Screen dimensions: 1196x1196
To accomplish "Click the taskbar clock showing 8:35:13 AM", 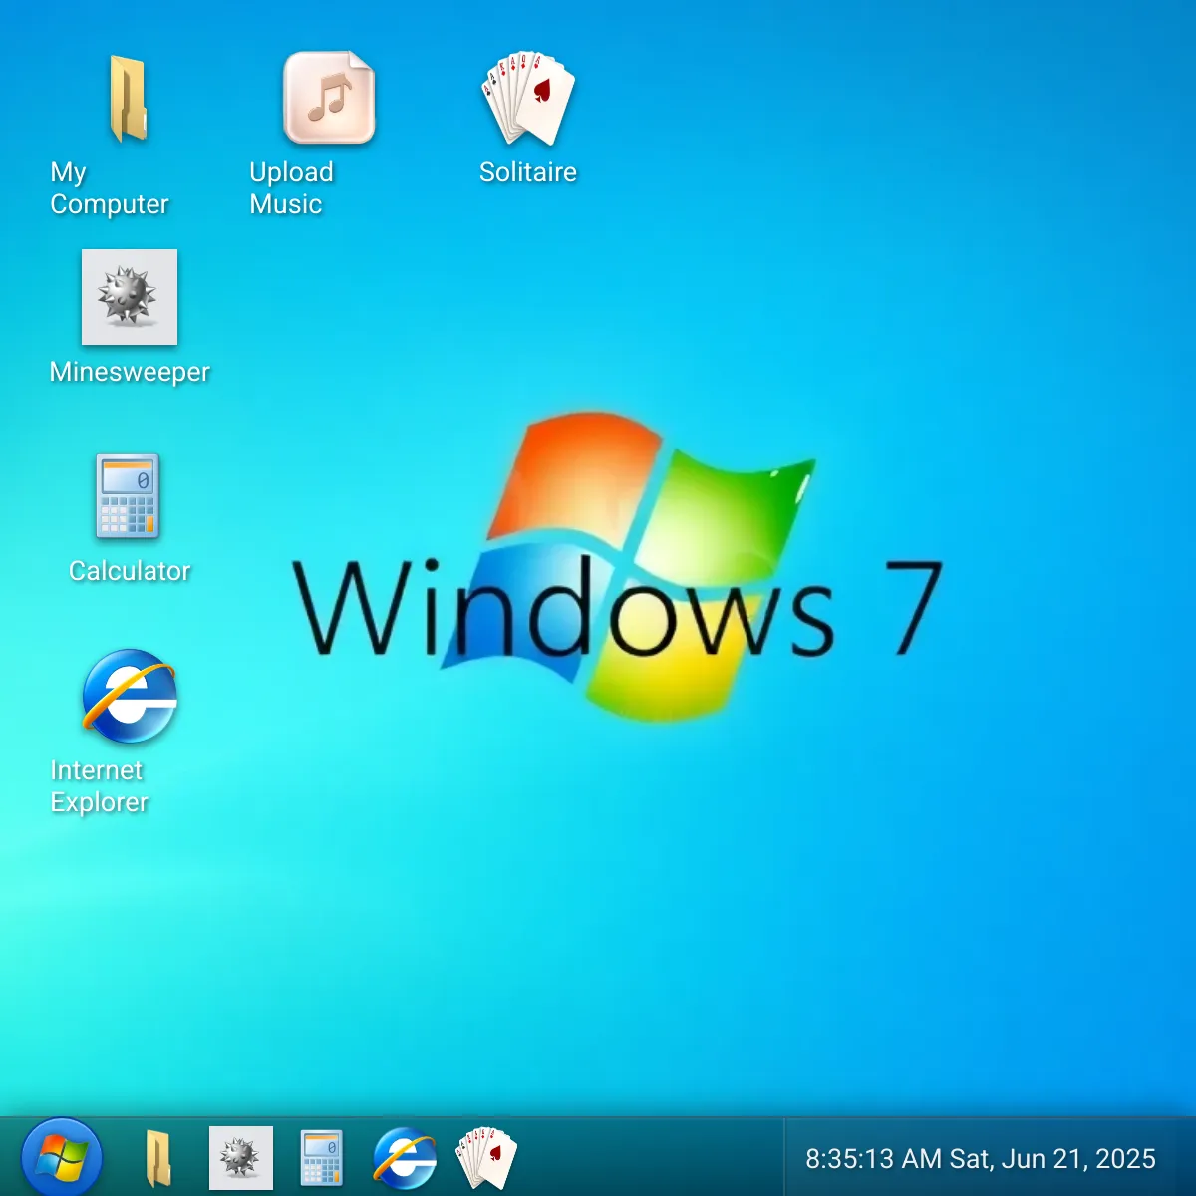I will (981, 1159).
